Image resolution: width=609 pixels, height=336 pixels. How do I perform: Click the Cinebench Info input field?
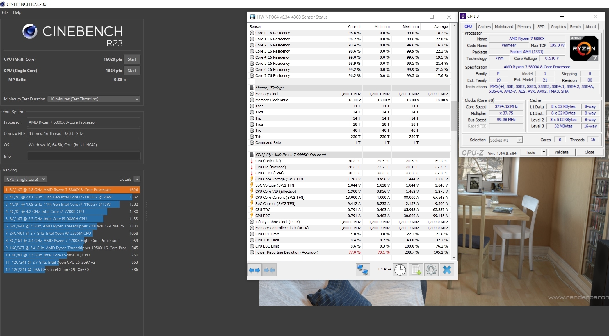(x=84, y=156)
